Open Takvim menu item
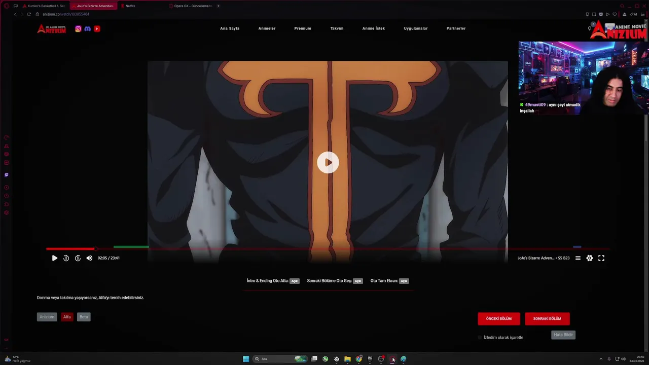This screenshot has width=649, height=365. [337, 28]
